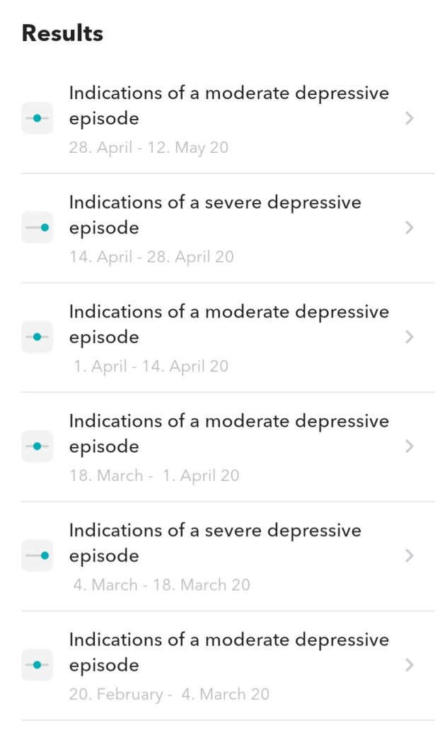Screen dimensions: 435x733
Task: Click severity slider icon for 4. March - 18. March result
Action: click(x=37, y=556)
